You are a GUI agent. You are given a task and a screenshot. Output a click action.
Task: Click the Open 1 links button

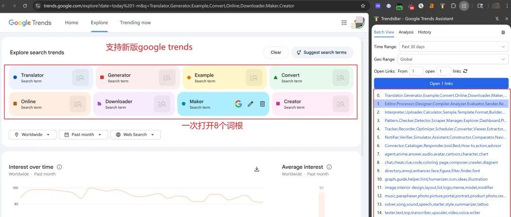click(x=441, y=83)
